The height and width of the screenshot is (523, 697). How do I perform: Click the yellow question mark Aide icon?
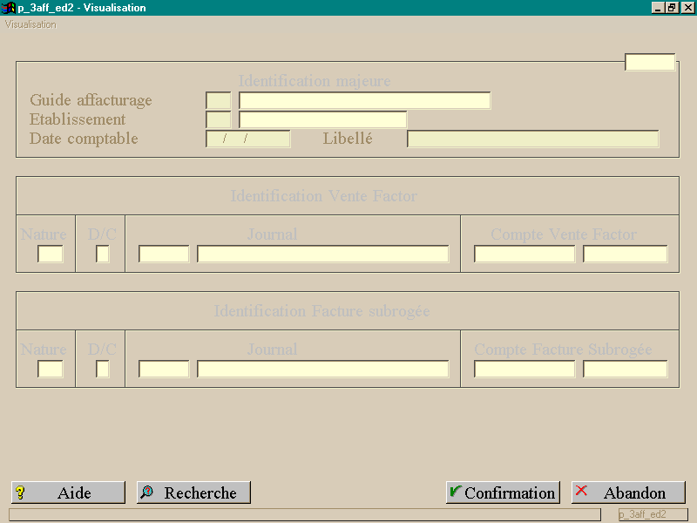[x=20, y=492]
